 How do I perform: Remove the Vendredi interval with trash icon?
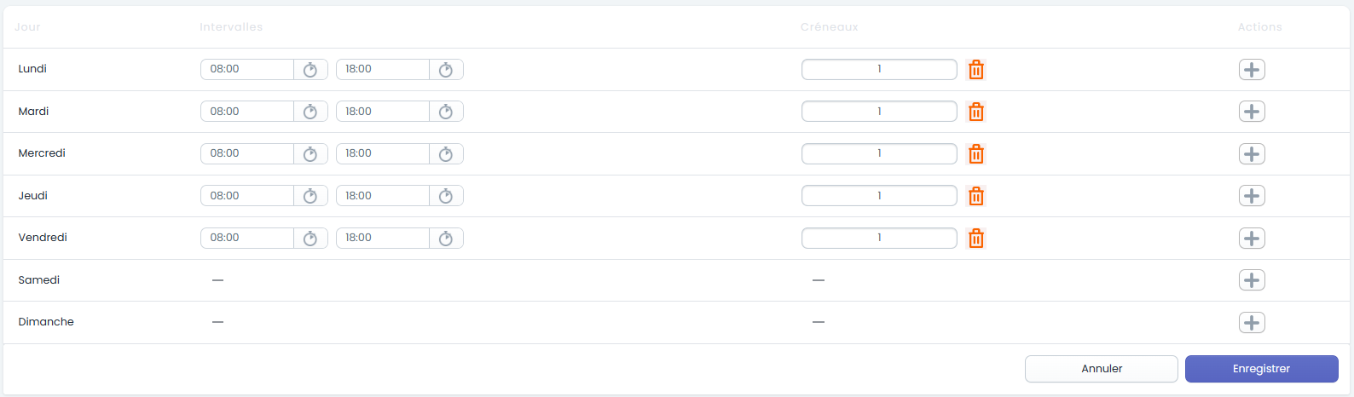[x=976, y=239]
